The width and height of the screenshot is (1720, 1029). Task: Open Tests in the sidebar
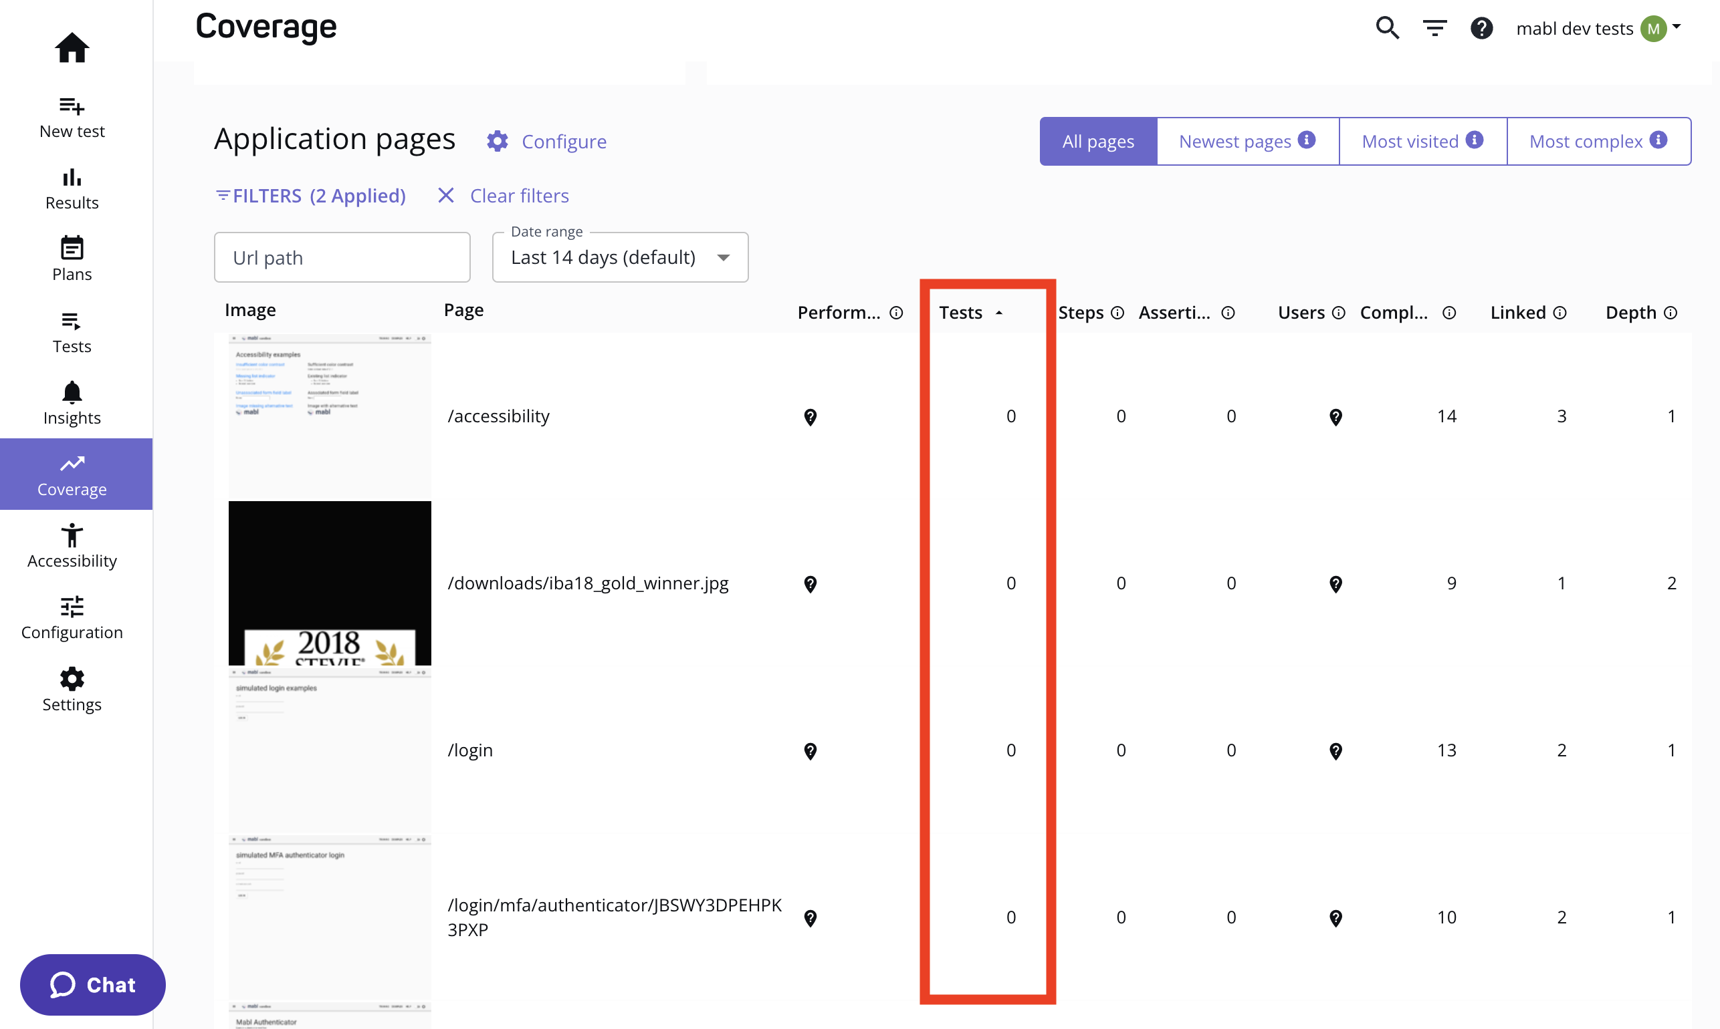click(72, 333)
